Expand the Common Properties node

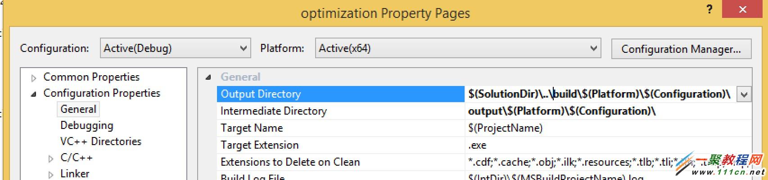coord(34,78)
